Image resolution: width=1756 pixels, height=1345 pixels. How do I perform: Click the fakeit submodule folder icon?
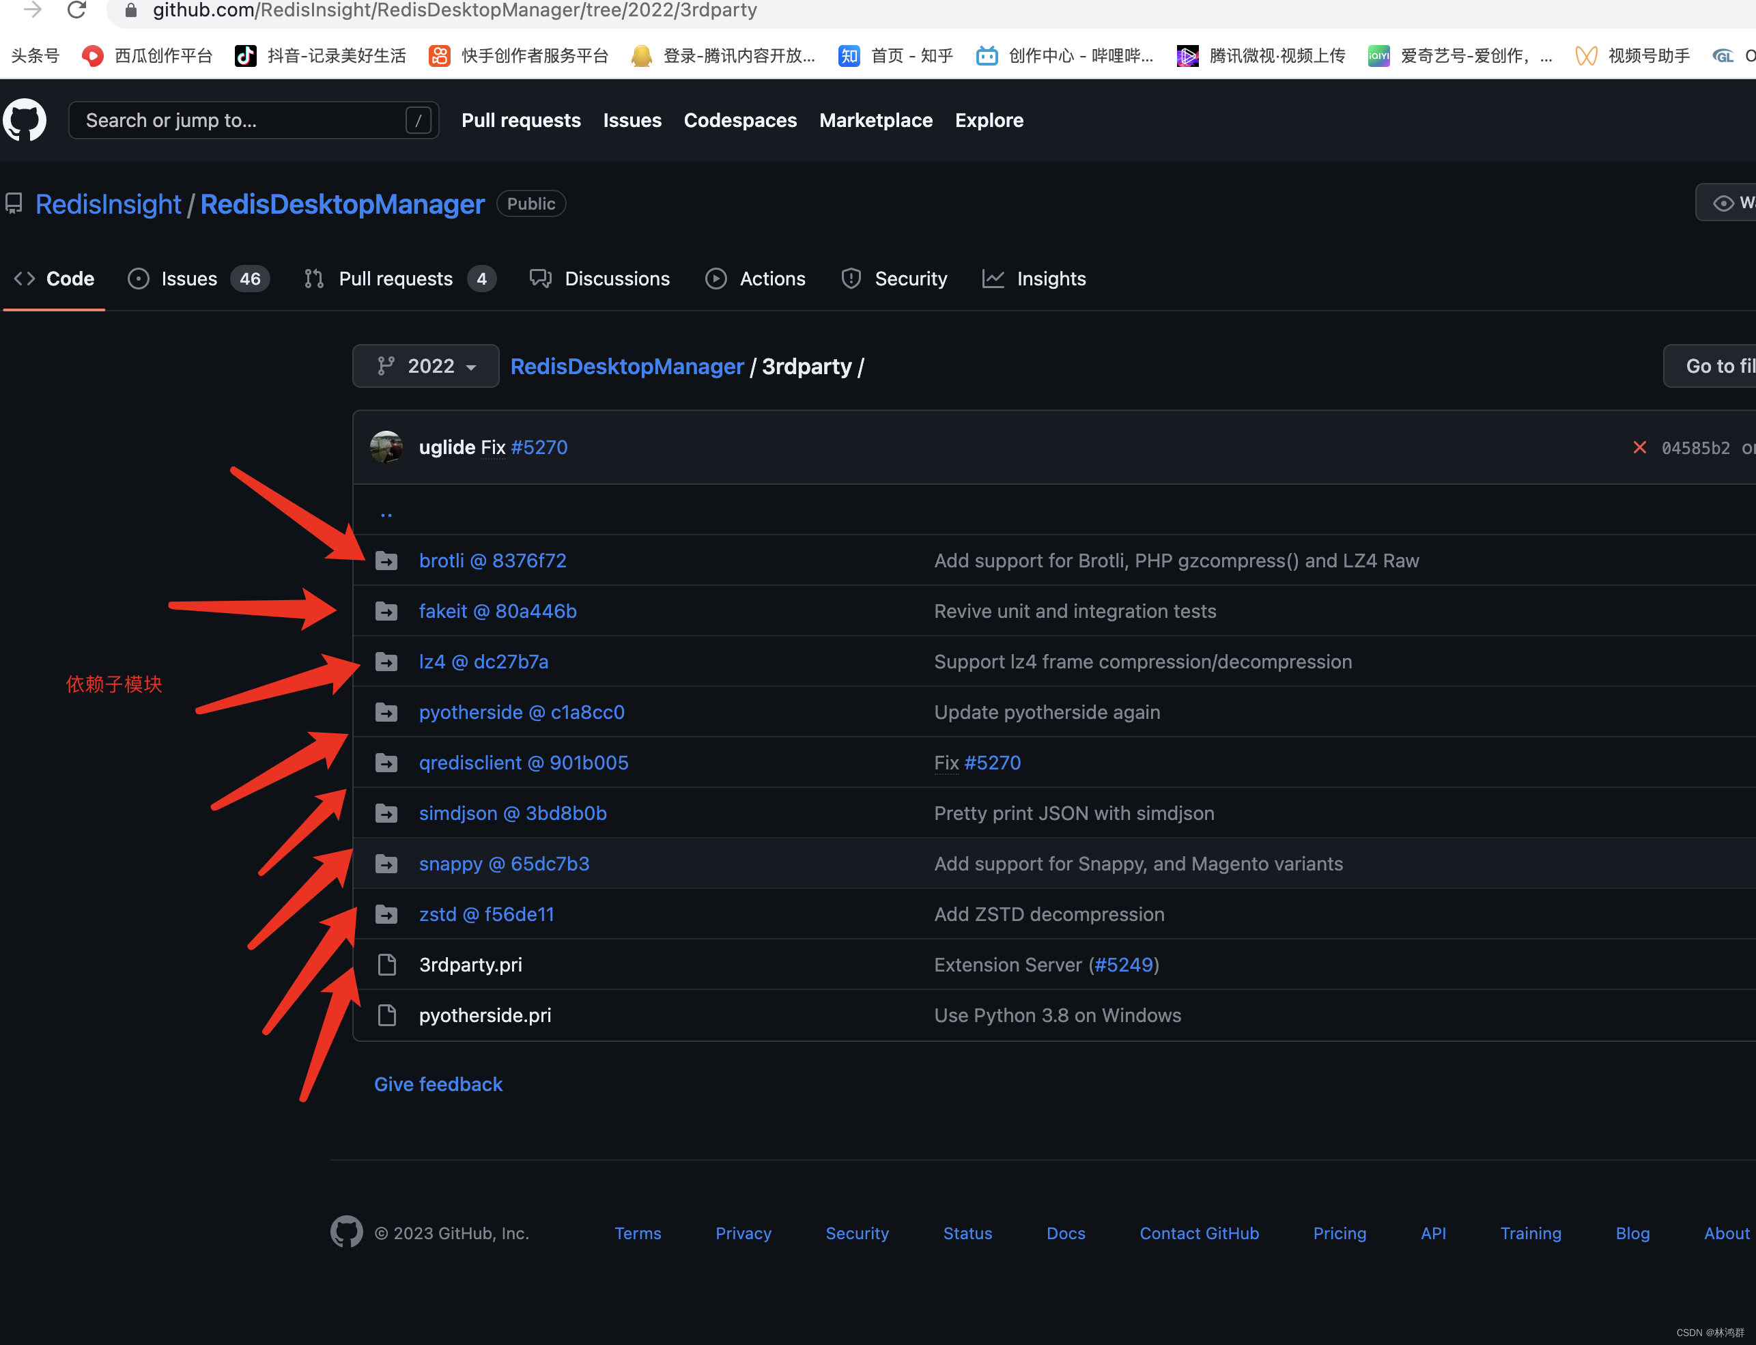coord(386,611)
